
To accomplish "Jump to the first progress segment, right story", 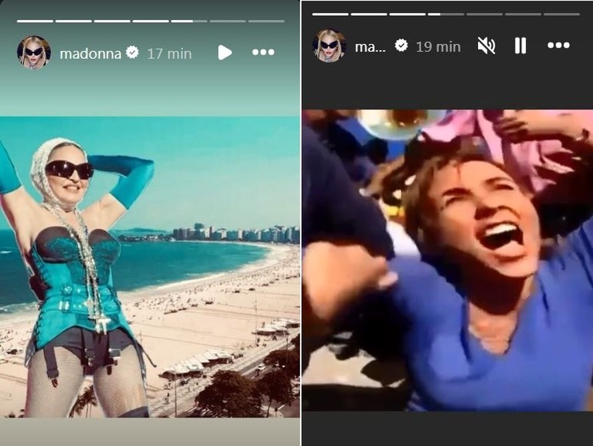I will [331, 15].
